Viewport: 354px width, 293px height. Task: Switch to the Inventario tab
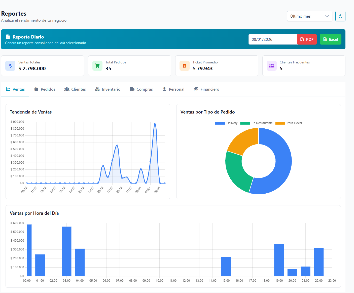[108, 89]
